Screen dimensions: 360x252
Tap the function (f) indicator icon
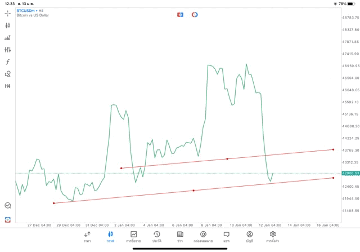[8, 62]
